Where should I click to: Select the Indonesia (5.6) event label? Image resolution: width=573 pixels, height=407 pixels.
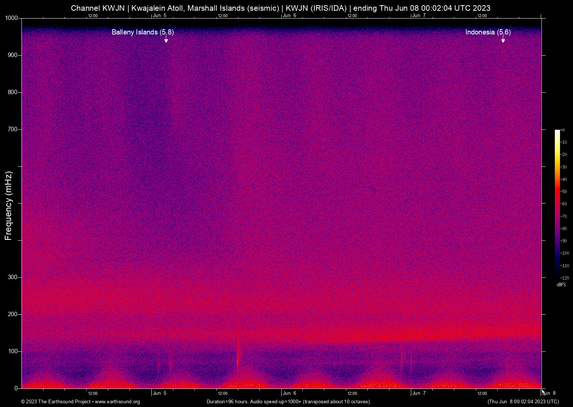pyautogui.click(x=488, y=32)
